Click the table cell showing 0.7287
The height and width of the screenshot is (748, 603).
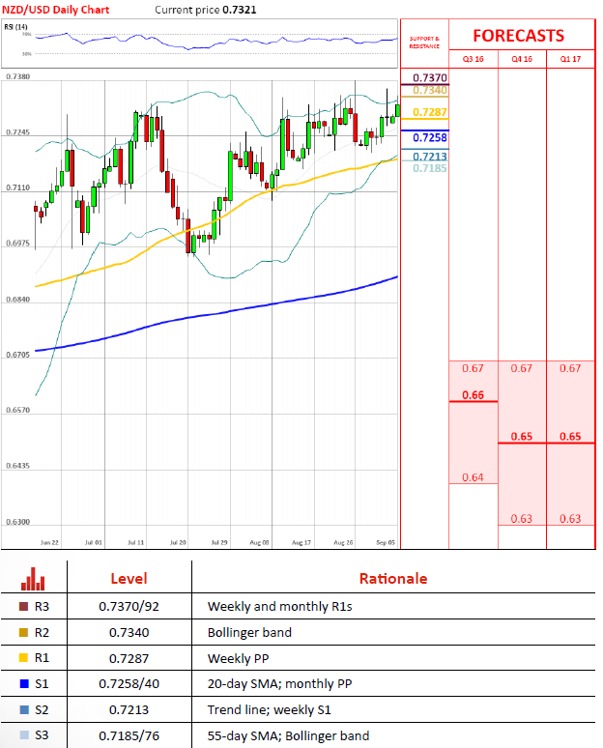tap(129, 658)
